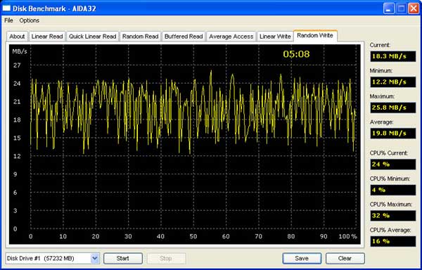Expand the Disk Drive #1 dropdown arrow
Viewport: 422px width, 270px height.
tap(94, 259)
